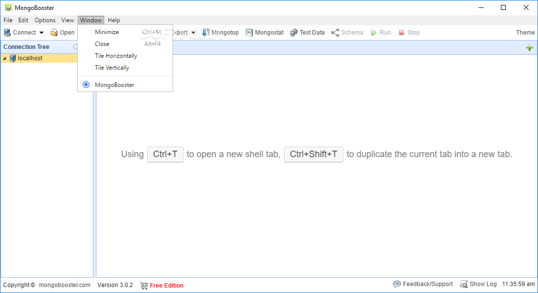
Task: Collapse the localhost tree node
Action: (5, 59)
